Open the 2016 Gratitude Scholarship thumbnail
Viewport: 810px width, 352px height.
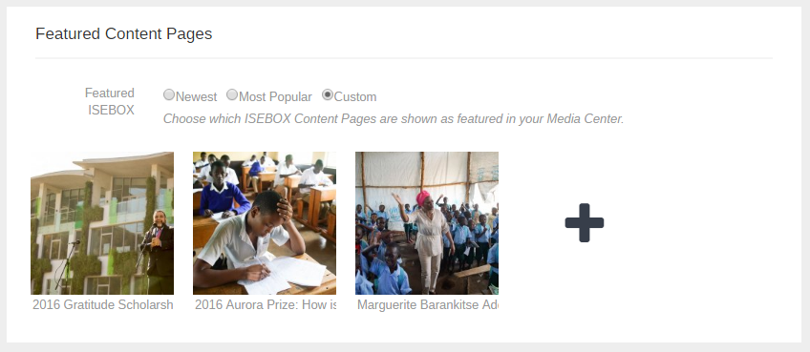(102, 223)
